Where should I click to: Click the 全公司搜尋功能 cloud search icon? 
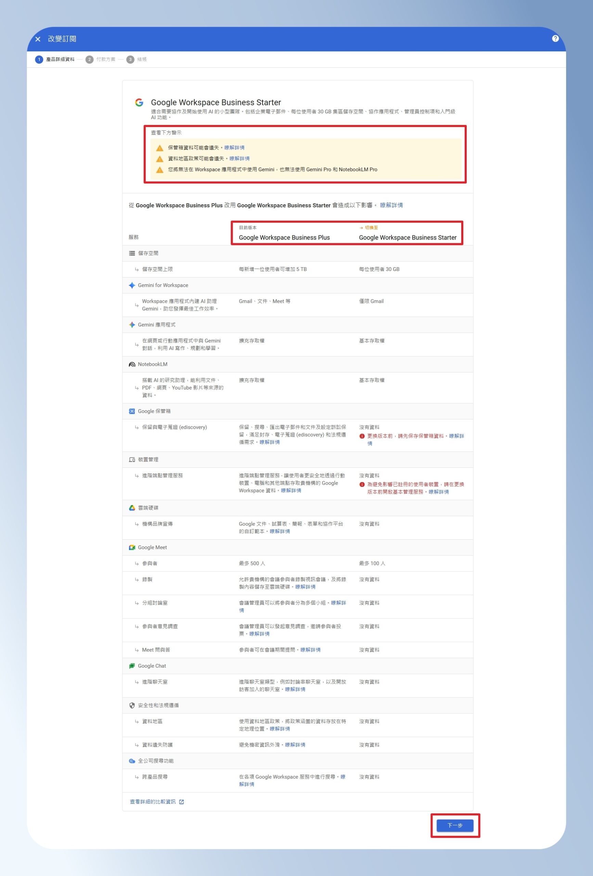click(132, 761)
